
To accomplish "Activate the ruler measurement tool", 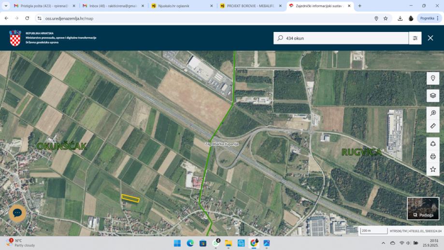I will coord(433,126).
